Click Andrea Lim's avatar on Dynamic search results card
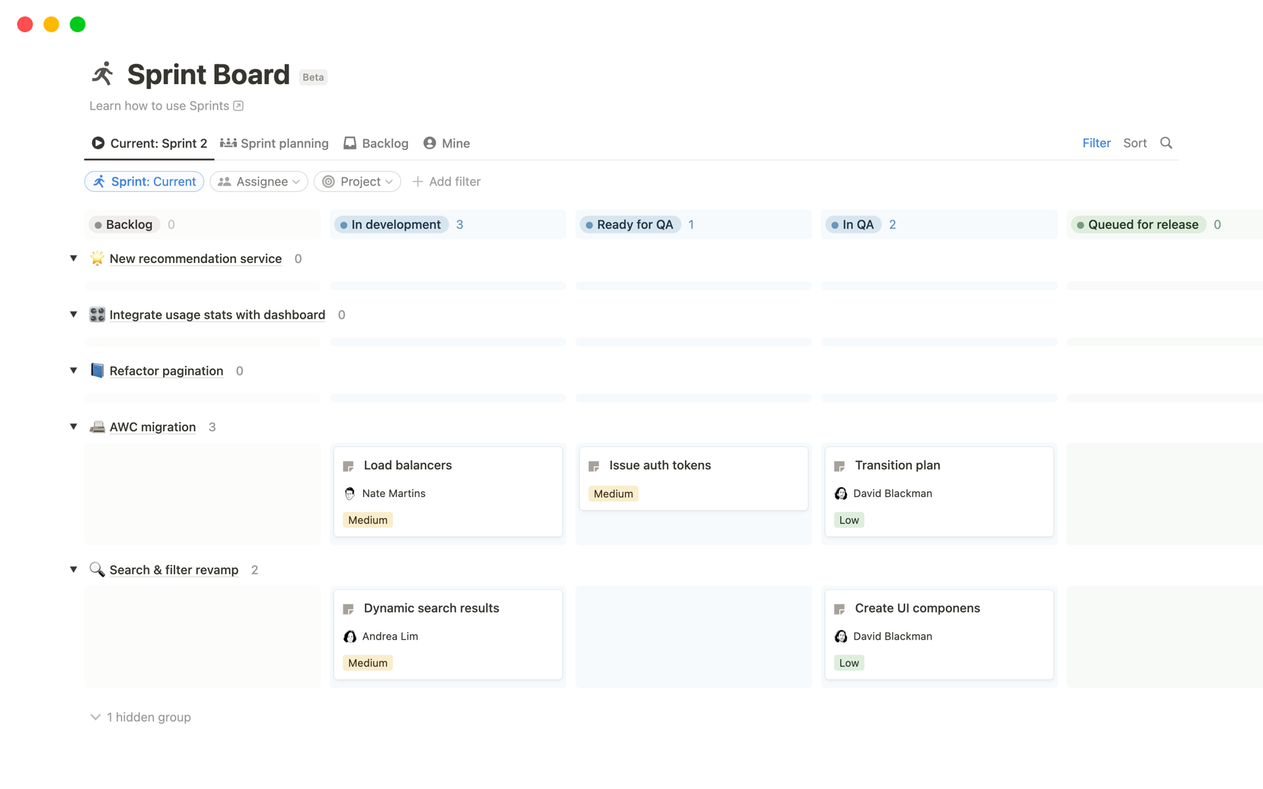Viewport: 1263px width, 789px height. 349,636
